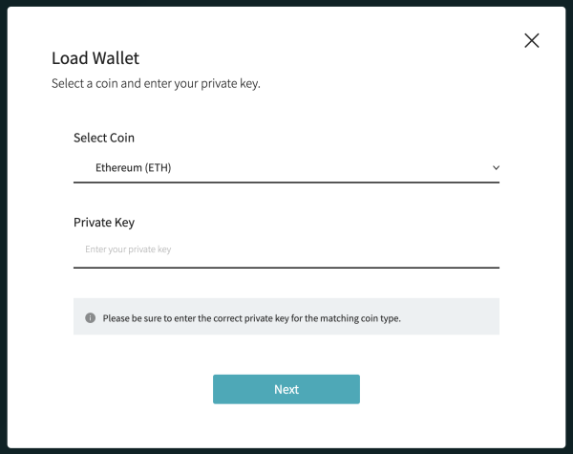Click the subtitle about entering private key
Image resolution: width=573 pixels, height=454 pixels.
click(x=156, y=84)
